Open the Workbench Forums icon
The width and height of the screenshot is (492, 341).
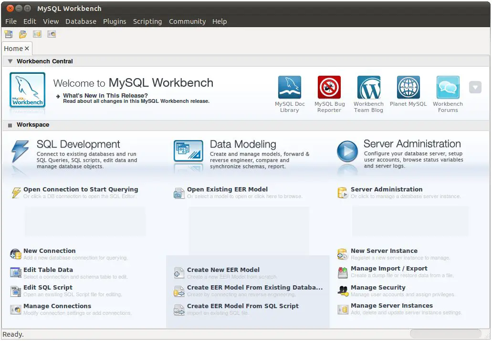coord(448,88)
